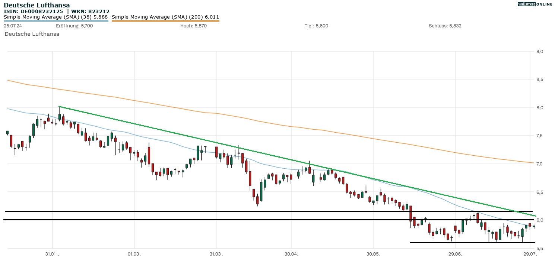Click the Tief: 5,600 value
Viewport: 555px width, 256px height.
(x=317, y=26)
